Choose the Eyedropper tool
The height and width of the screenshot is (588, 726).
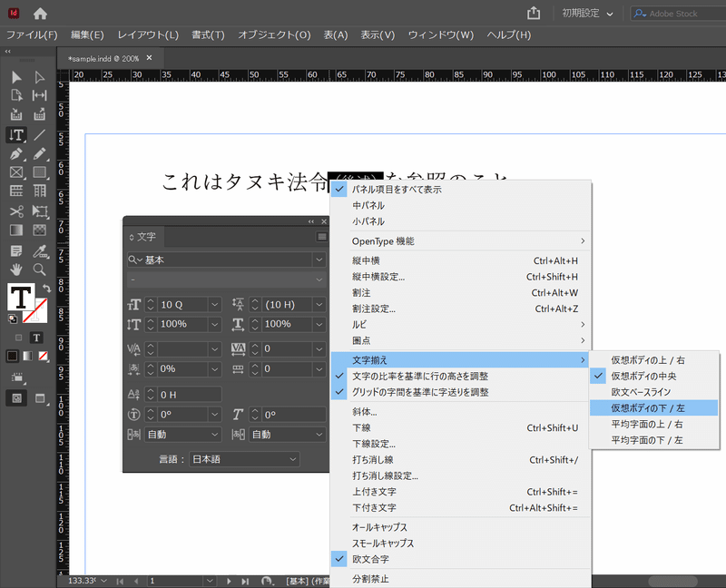[x=40, y=251]
